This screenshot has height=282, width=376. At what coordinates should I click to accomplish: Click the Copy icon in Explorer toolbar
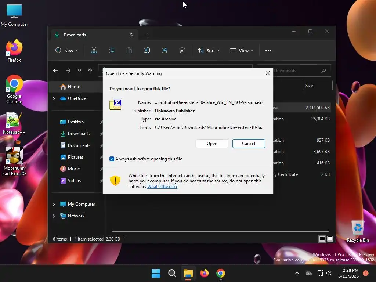click(x=112, y=51)
